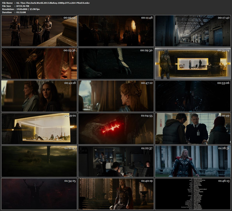Click the File Size label
Viewport: 232px width, 211px height.
[x=7, y=6]
